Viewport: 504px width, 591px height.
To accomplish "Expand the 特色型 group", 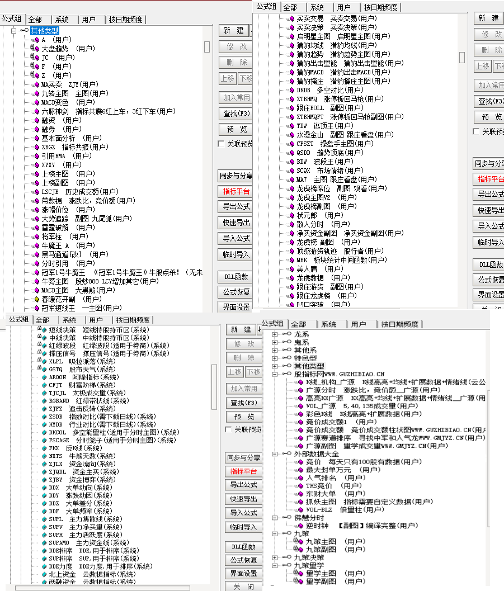I will click(x=275, y=358).
